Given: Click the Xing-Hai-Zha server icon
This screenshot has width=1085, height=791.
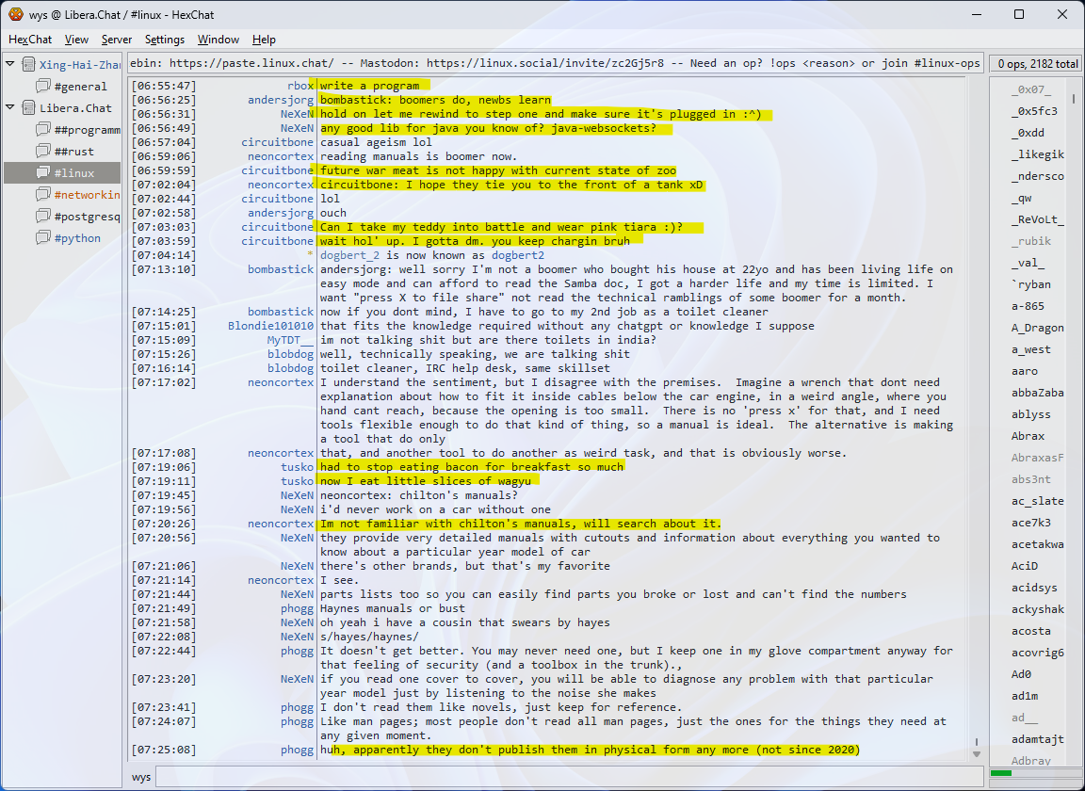Looking at the screenshot, I should [28, 65].
